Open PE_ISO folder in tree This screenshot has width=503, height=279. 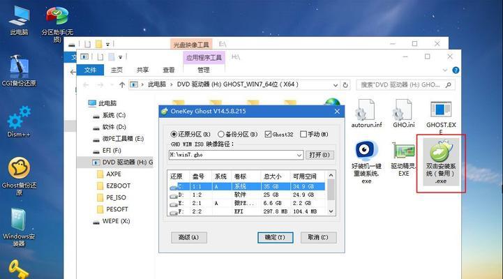[x=112, y=197]
